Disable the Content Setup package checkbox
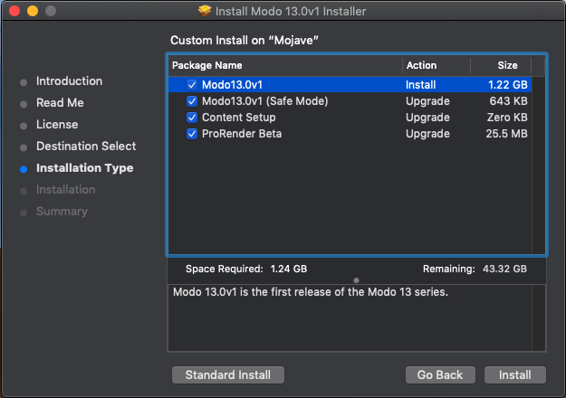Screen dimensions: 566x398 click(192, 118)
